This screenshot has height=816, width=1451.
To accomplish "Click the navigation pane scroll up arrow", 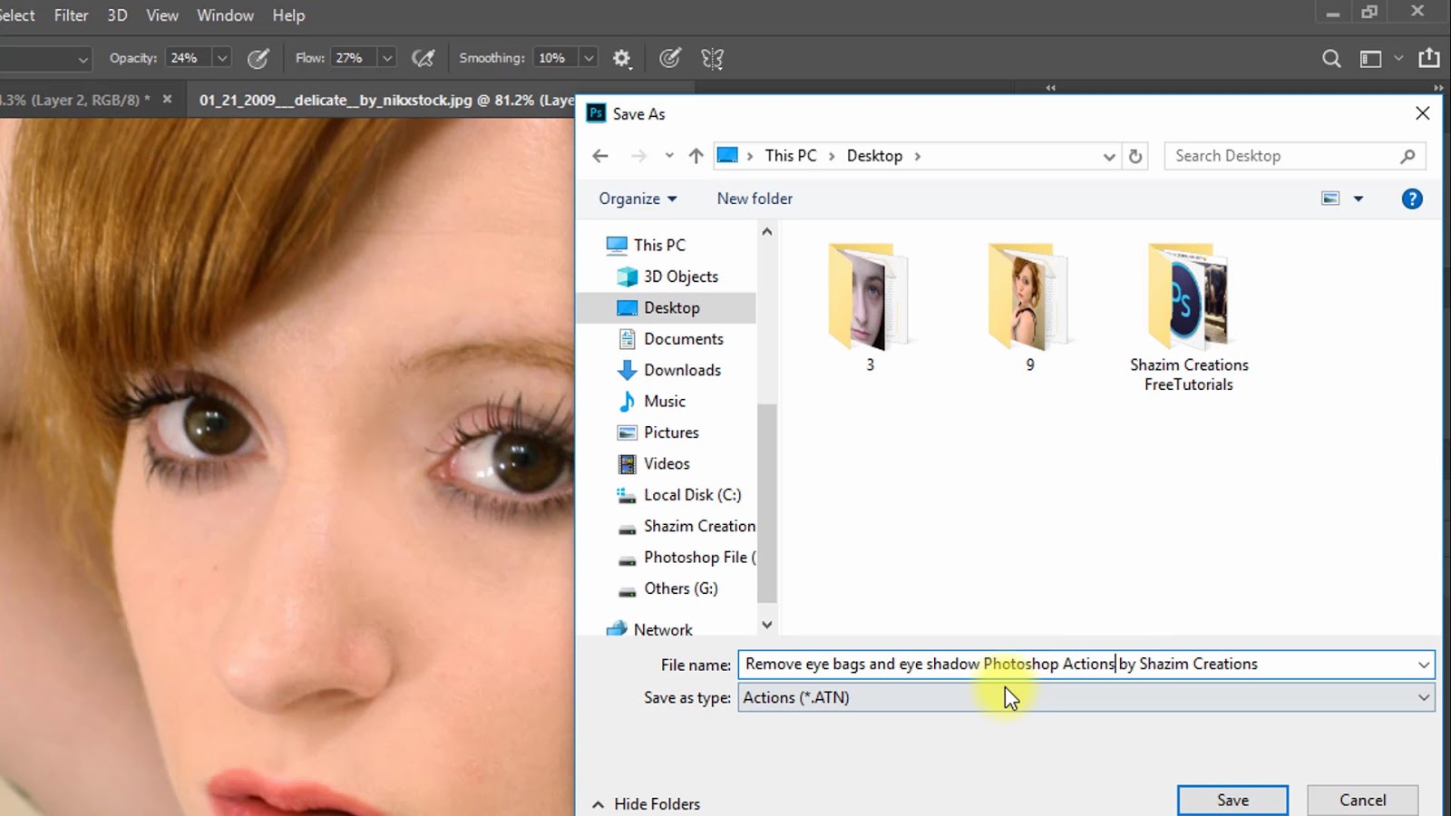I will coord(767,232).
